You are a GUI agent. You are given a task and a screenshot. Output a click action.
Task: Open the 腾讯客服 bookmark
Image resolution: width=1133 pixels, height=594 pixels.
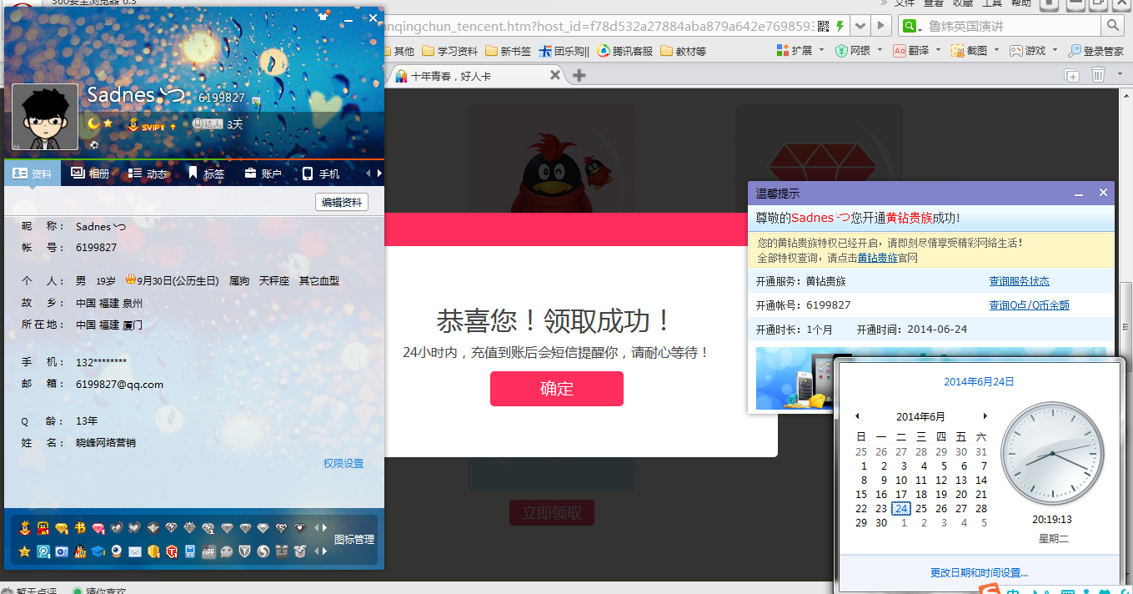pyautogui.click(x=624, y=51)
